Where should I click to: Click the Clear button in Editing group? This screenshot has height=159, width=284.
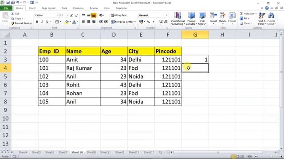(x=246, y=23)
